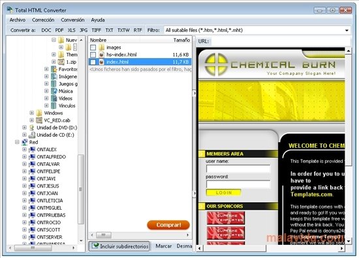The image size is (359, 258).
Task: Open the Corrección menu
Action: coord(43,20)
